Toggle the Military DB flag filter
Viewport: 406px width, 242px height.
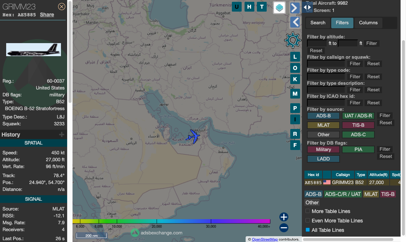point(323,150)
